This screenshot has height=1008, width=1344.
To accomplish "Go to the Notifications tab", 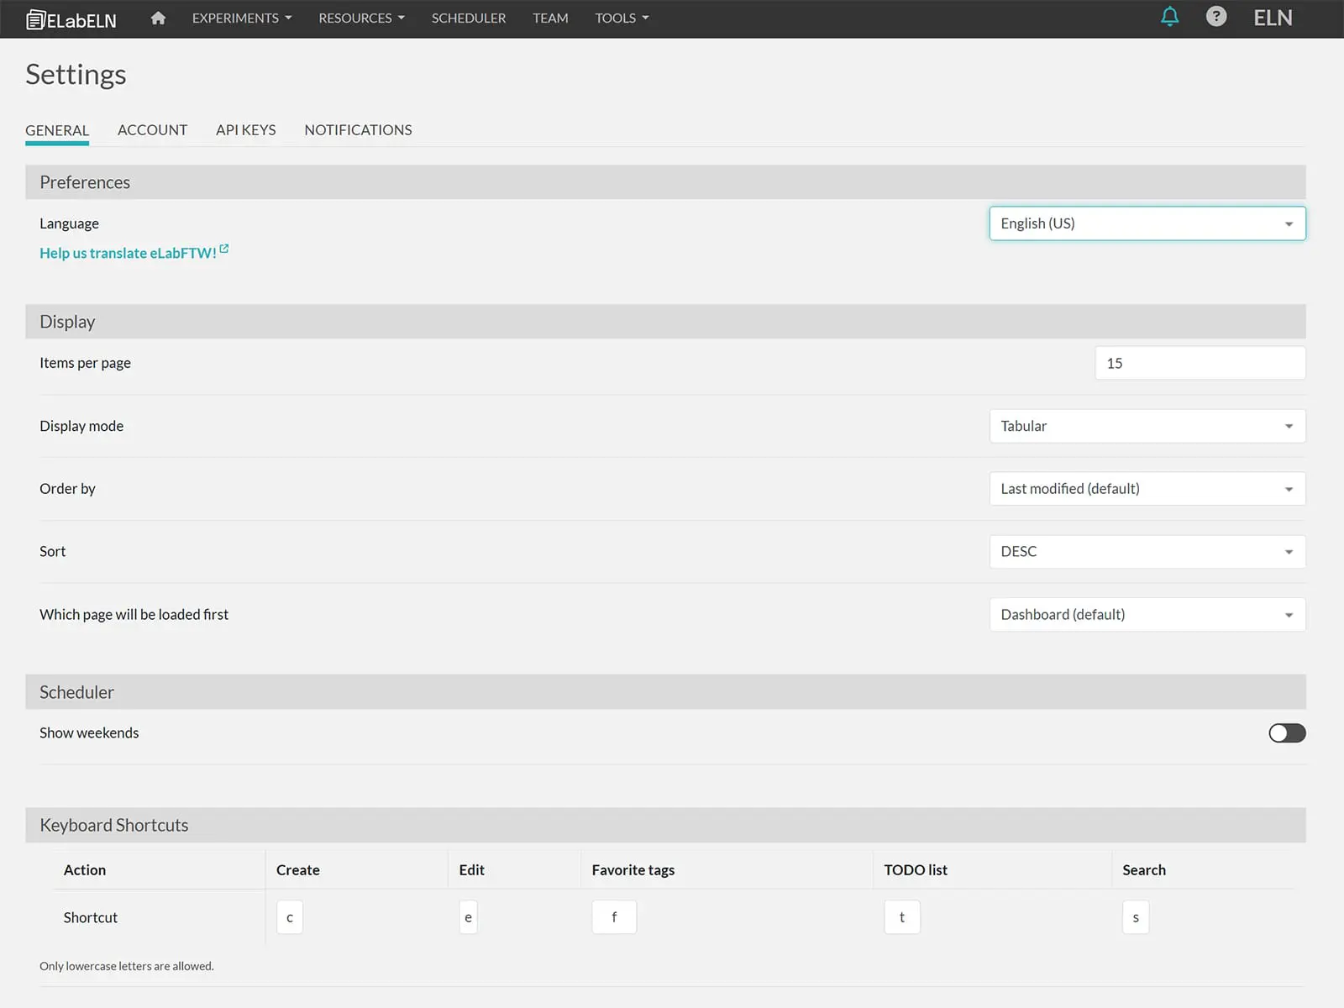I will pos(358,130).
